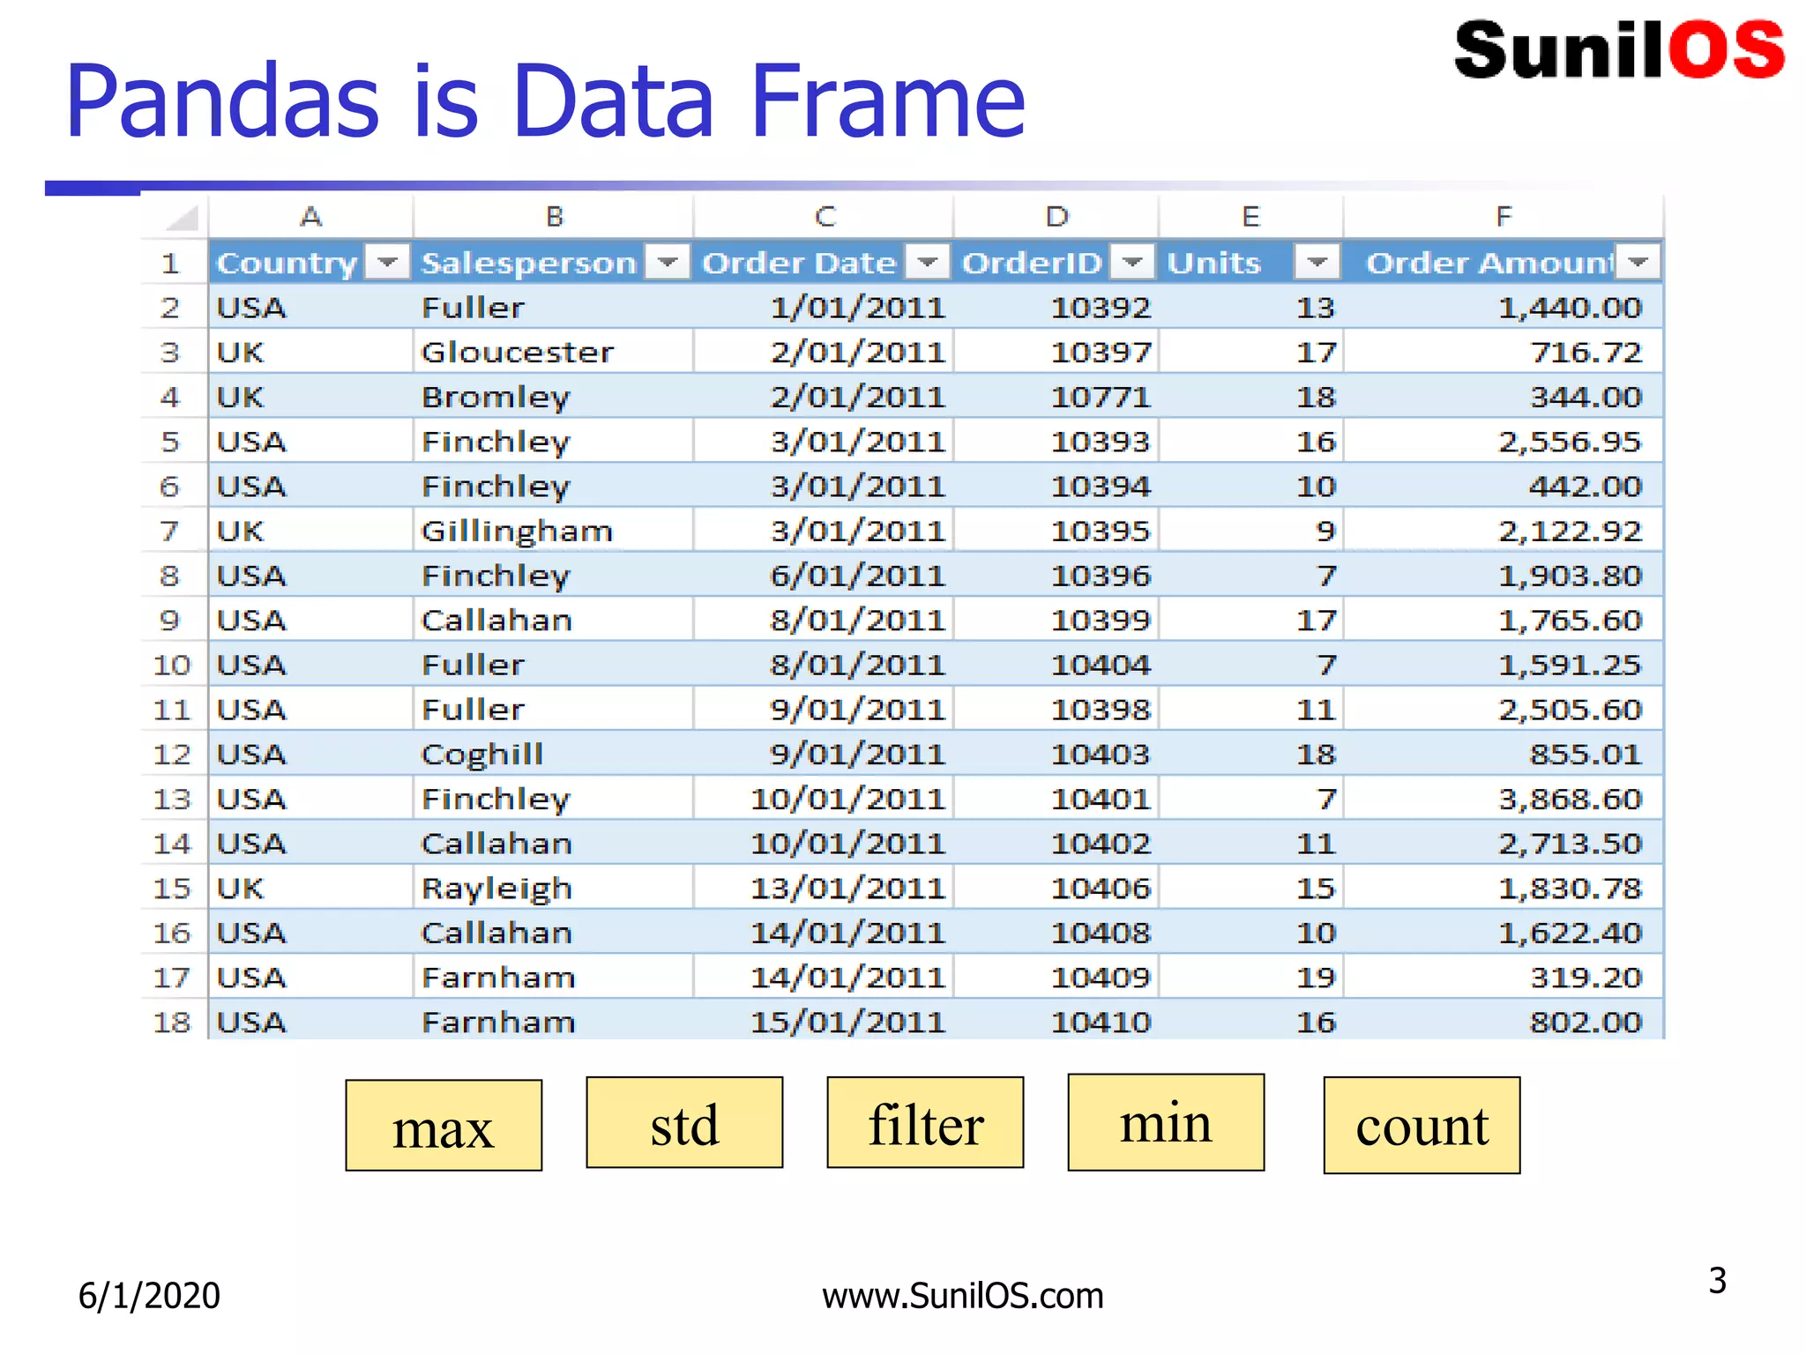Click the Bromley salesperson cell

(x=553, y=397)
